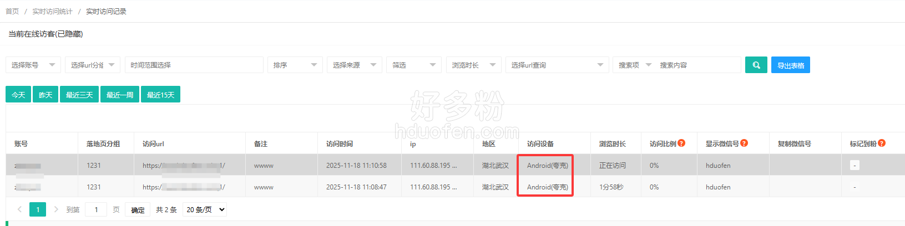The height and width of the screenshot is (226, 905).
Task: Expand the 选择来源 dropdown
Action: coord(354,65)
